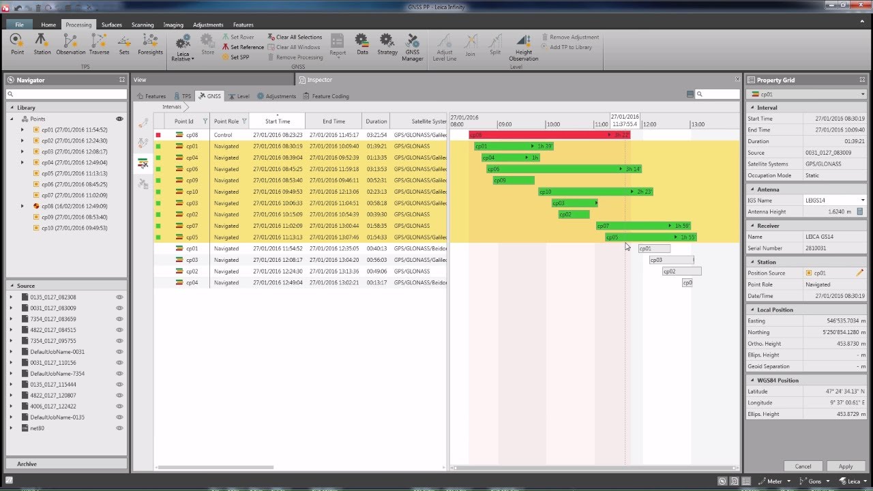
Task: Open the File menu
Action: (x=19, y=25)
